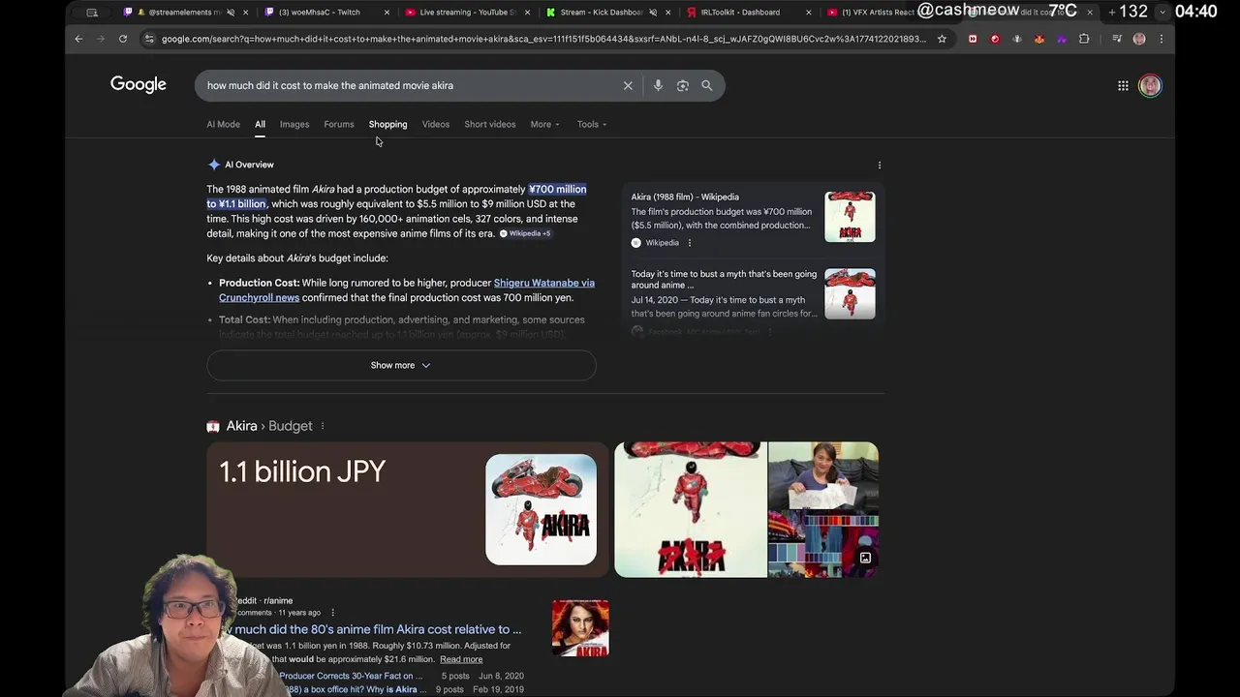
Task: Open the Google apps grid
Action: pyautogui.click(x=1123, y=85)
